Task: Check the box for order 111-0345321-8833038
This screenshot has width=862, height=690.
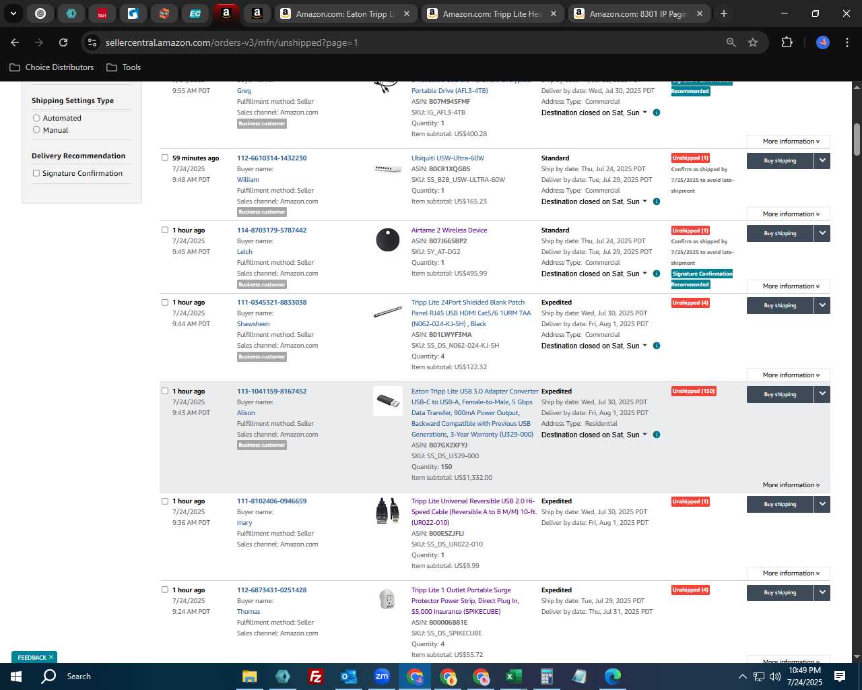Action: [165, 302]
